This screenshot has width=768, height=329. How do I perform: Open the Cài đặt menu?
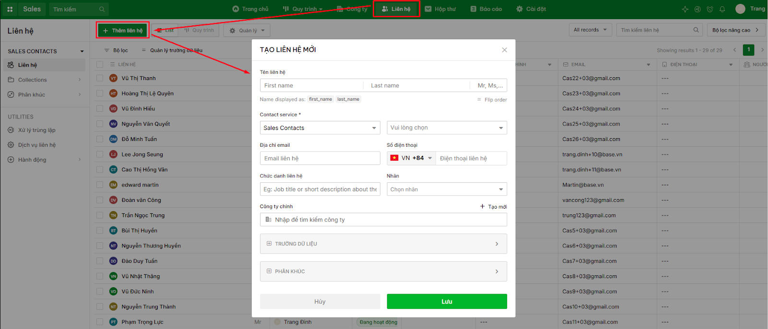[x=531, y=9]
